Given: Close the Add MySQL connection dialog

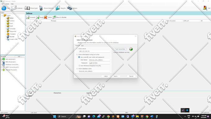Looking at the screenshot, I should coord(136,36).
